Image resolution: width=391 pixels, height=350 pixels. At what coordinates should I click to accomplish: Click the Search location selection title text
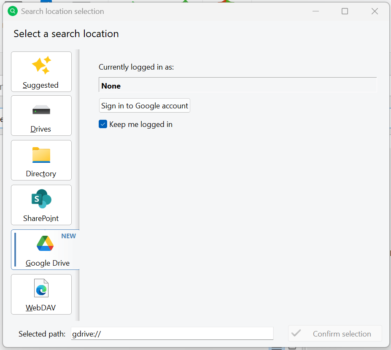pyautogui.click(x=62, y=11)
